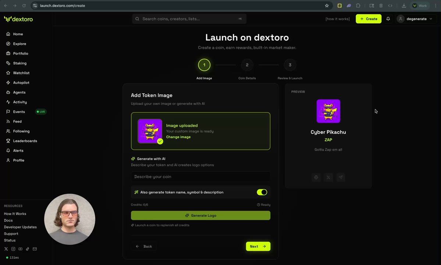441x265 pixels.
Task: Bookmark this page with star icon
Action: point(327,6)
